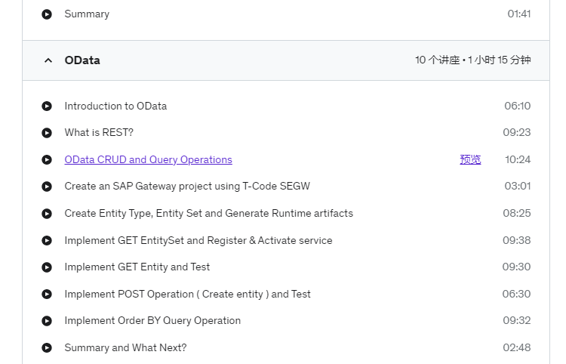Click the OData section header title
The width and height of the screenshot is (566, 364).
click(x=82, y=60)
